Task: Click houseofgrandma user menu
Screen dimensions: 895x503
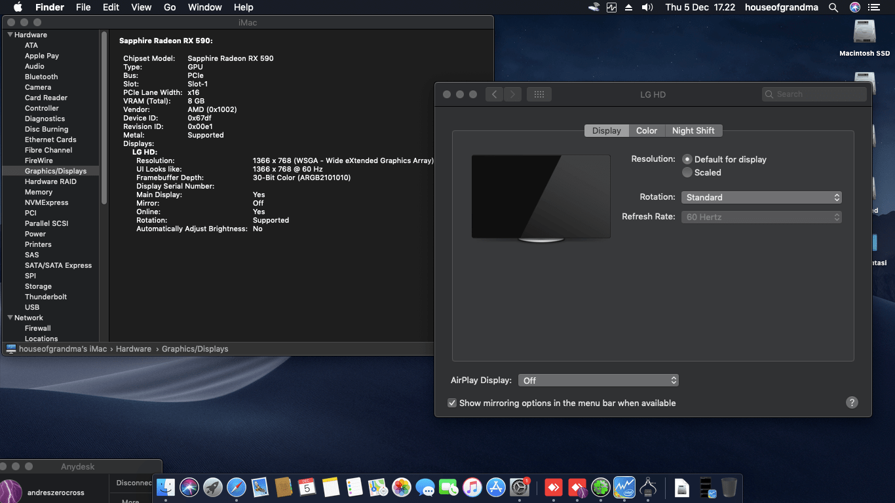Action: (x=781, y=7)
